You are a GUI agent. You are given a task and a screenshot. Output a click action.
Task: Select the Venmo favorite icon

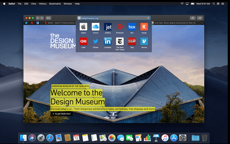click(x=144, y=41)
